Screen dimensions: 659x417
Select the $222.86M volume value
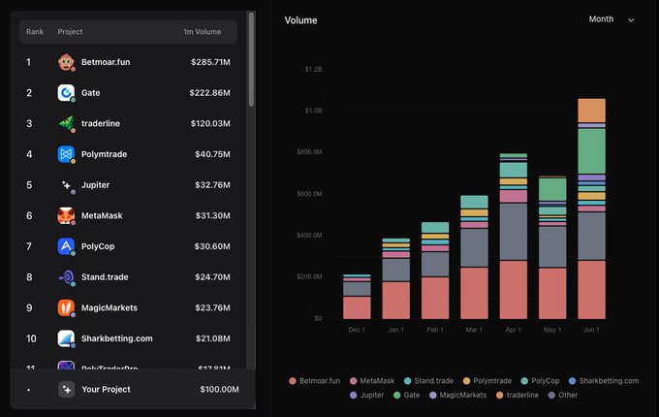click(209, 93)
